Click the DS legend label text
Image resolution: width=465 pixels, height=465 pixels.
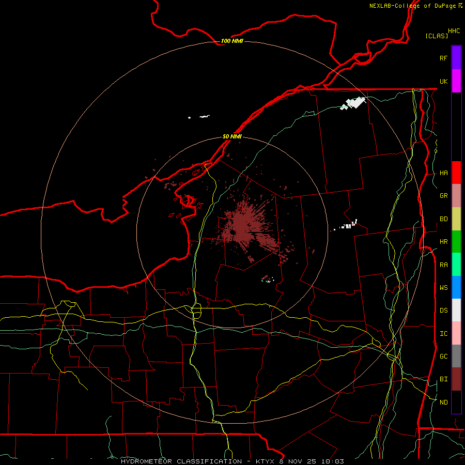tap(444, 311)
